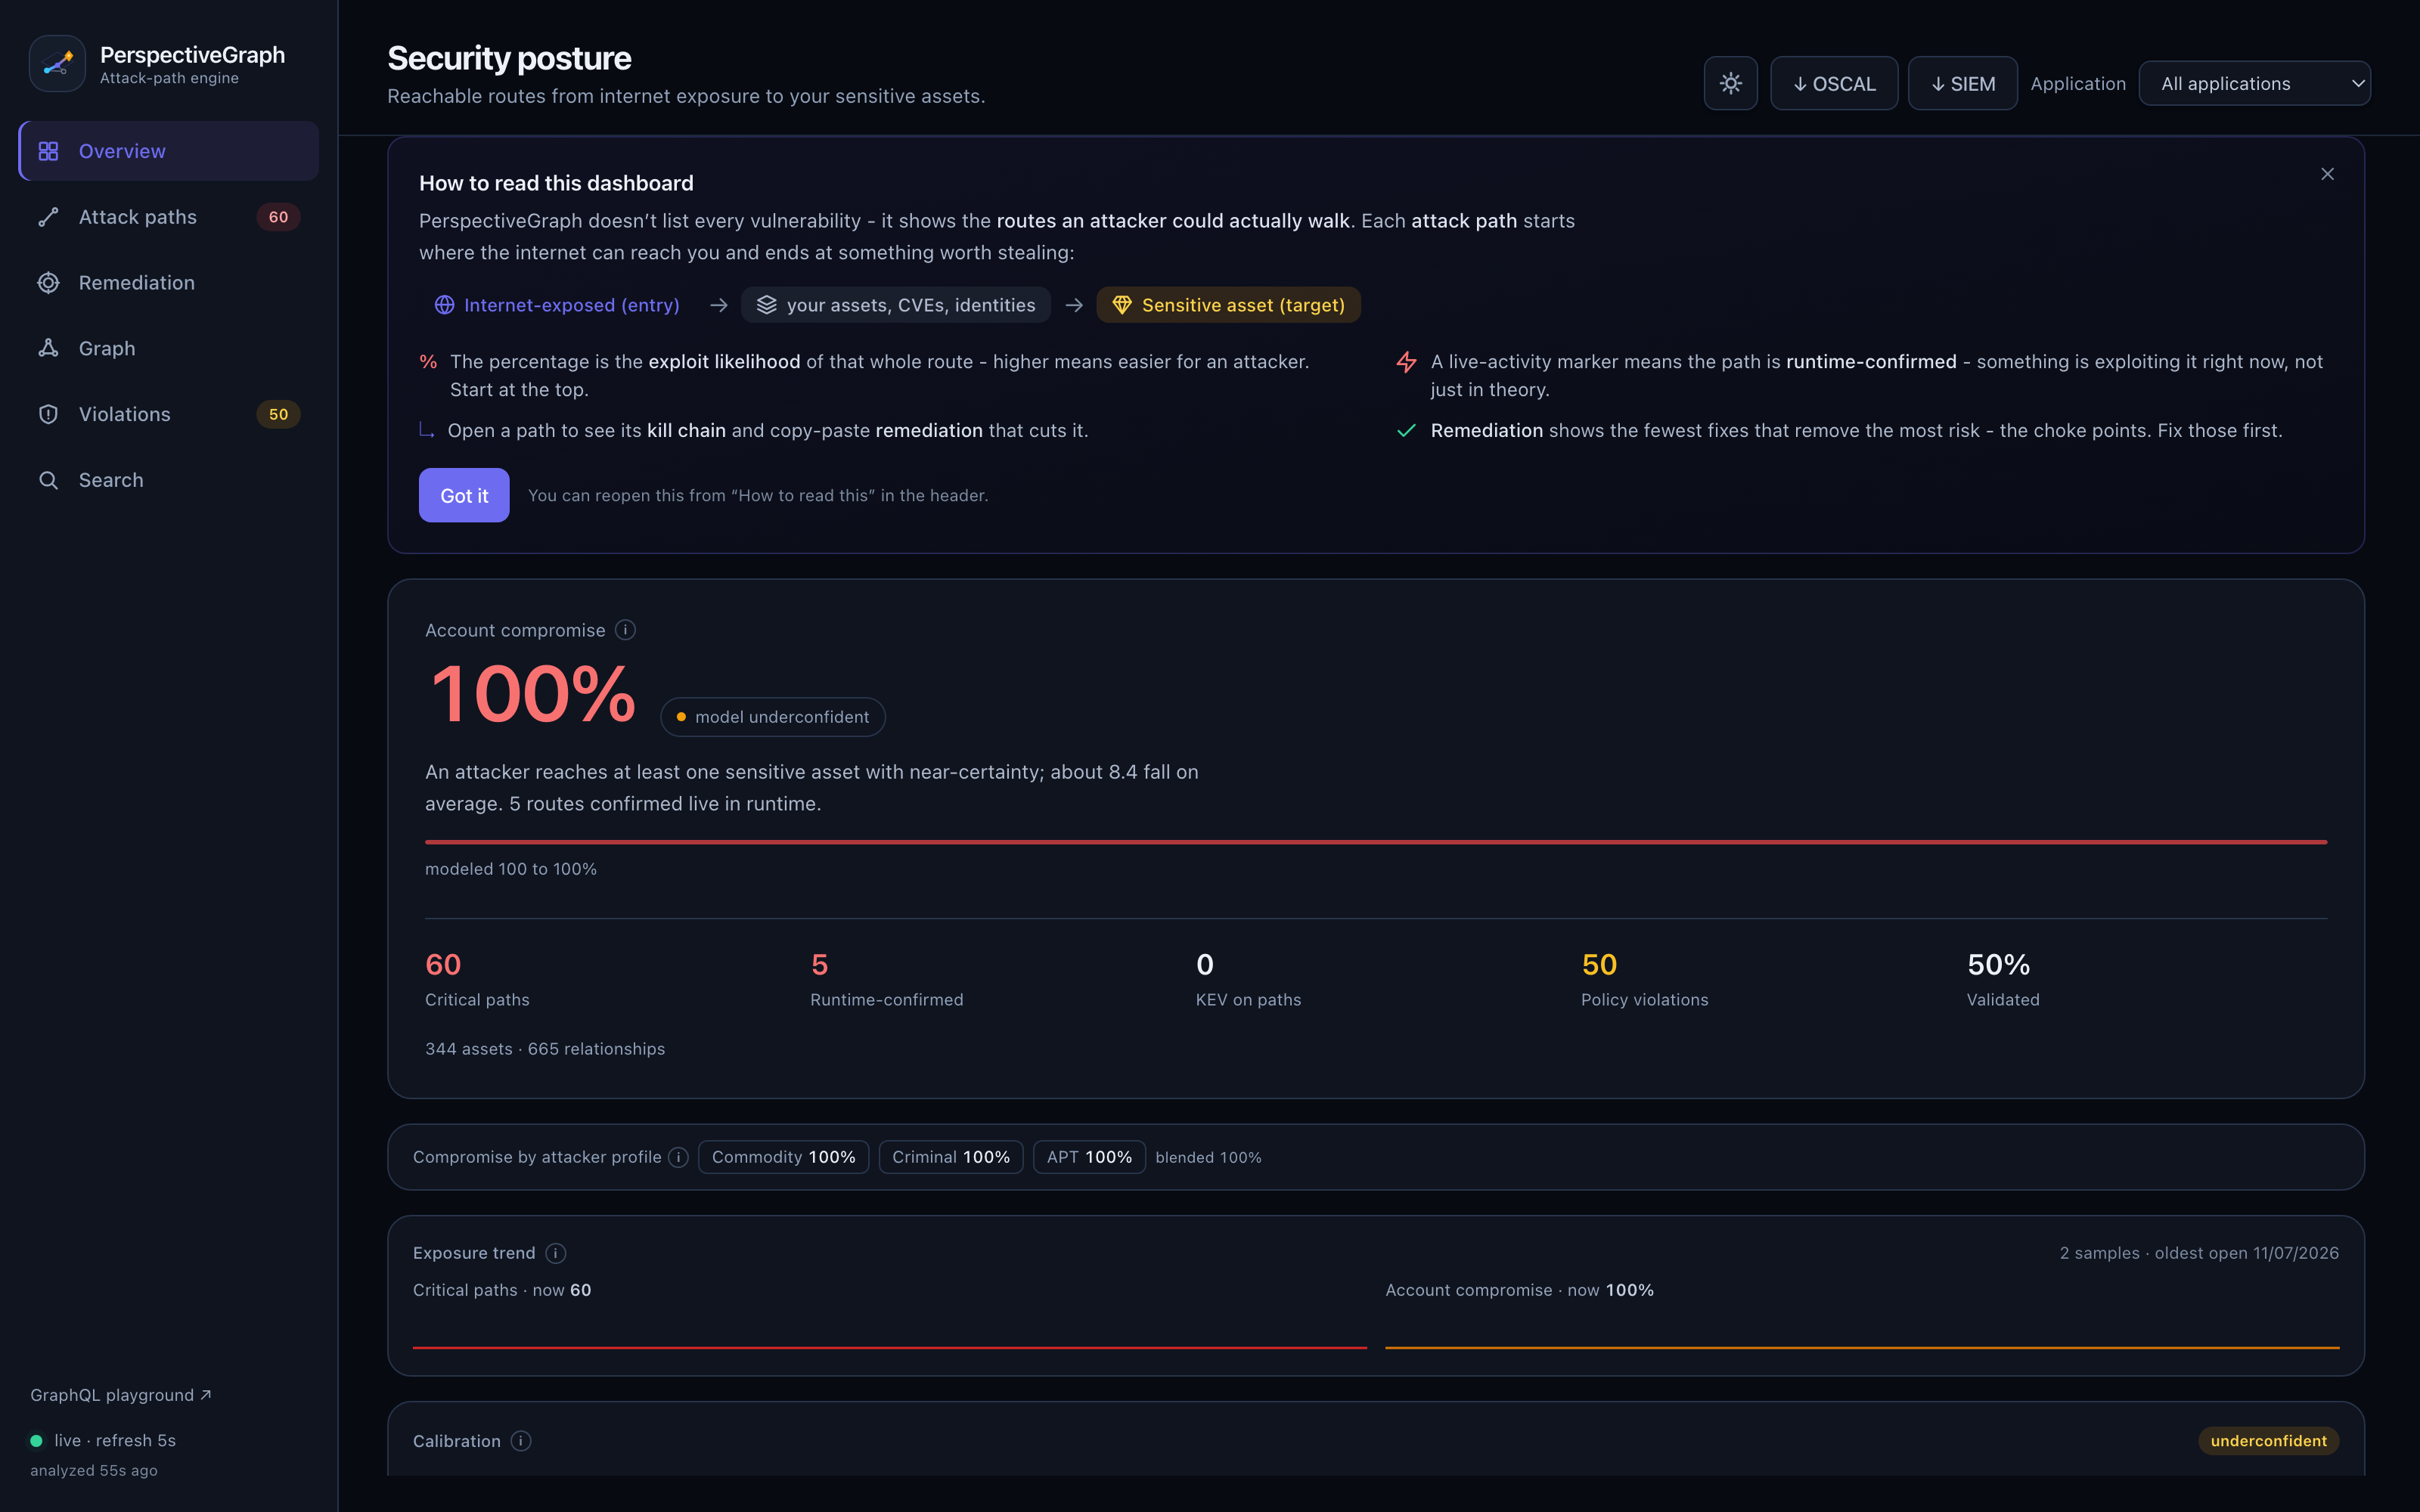Click the 5 Runtime-confirmed stat
The image size is (2420, 1512).
(x=886, y=979)
